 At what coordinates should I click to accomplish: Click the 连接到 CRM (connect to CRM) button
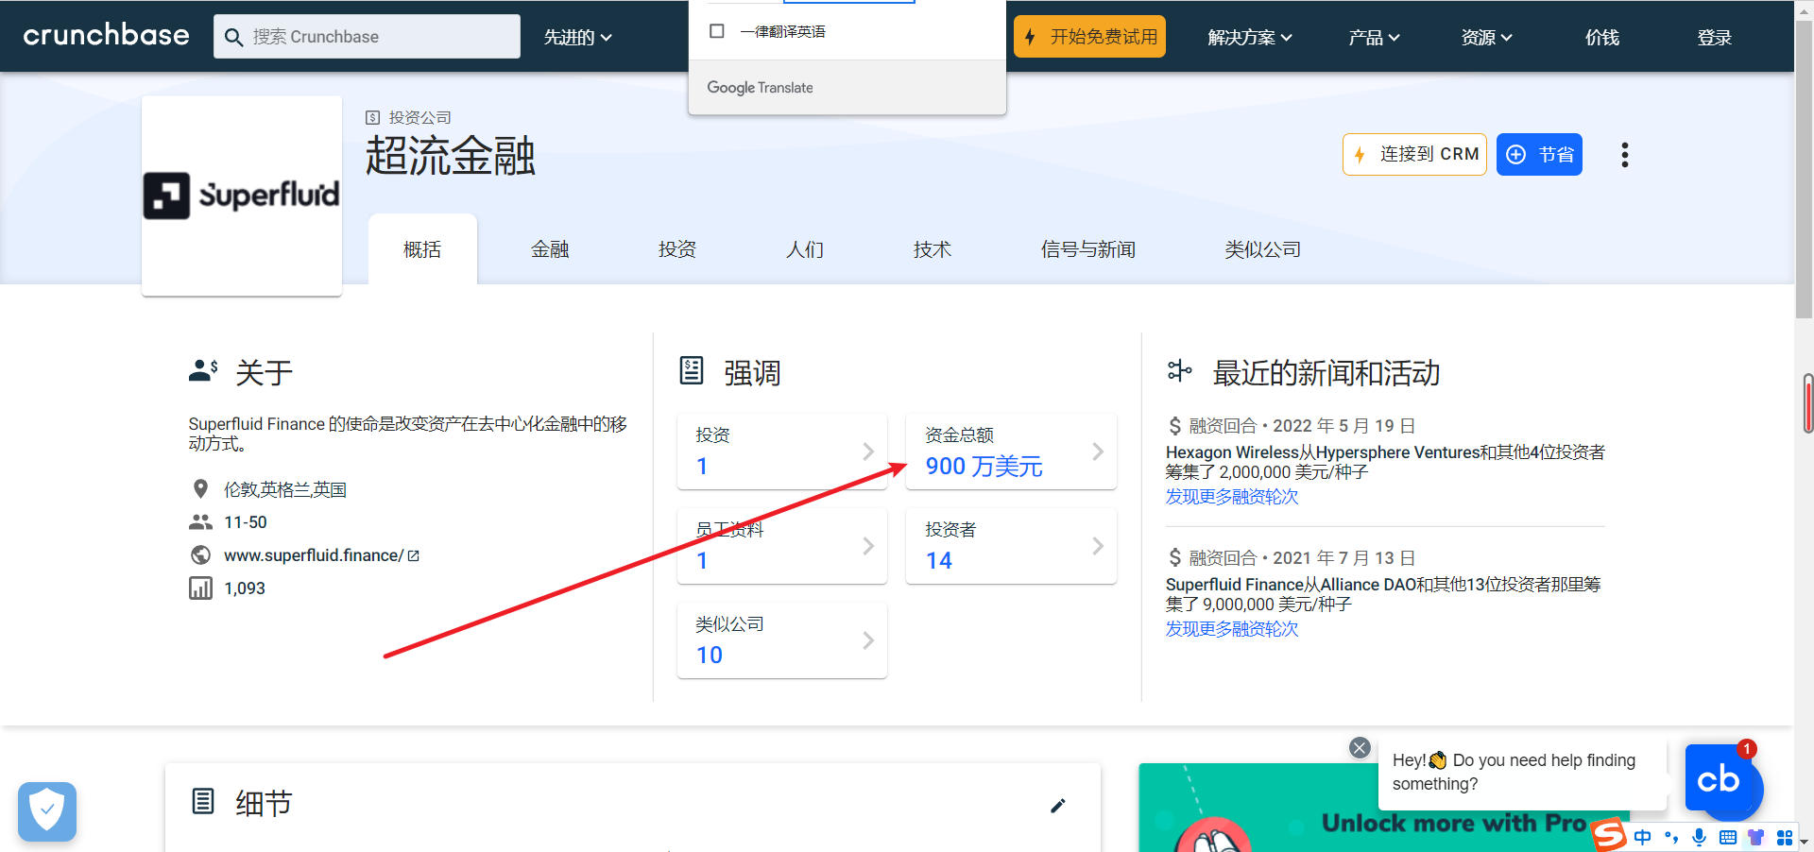click(x=1414, y=154)
